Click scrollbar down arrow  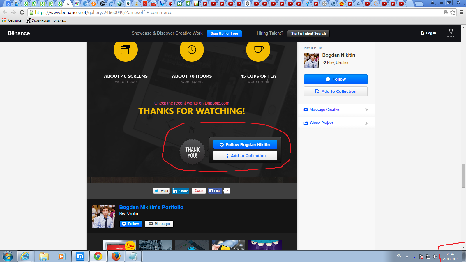(x=463, y=248)
